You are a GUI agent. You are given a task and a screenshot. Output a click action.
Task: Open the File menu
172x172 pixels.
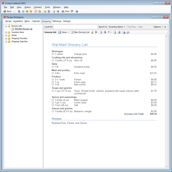5,7
